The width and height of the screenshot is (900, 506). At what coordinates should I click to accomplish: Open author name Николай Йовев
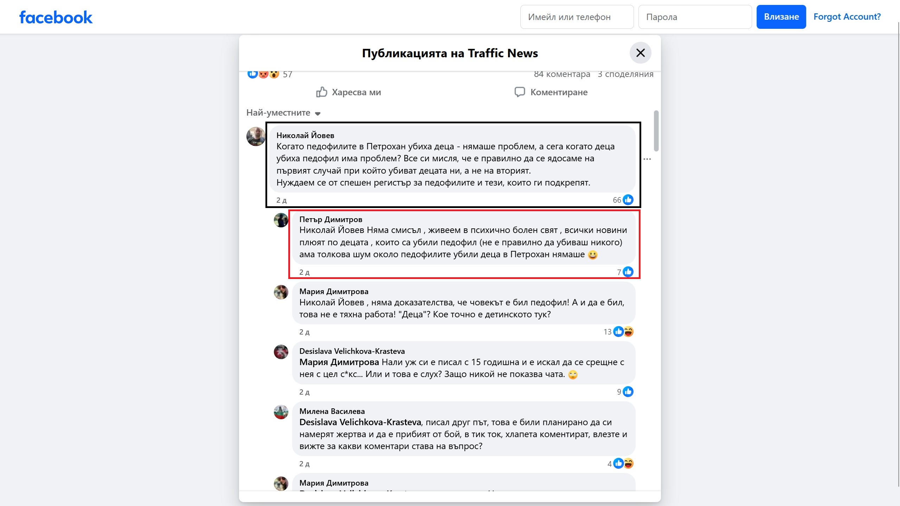[305, 135]
